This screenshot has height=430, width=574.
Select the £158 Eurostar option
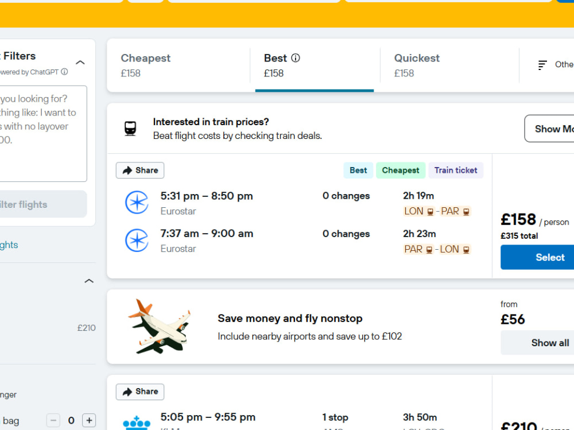point(537,257)
